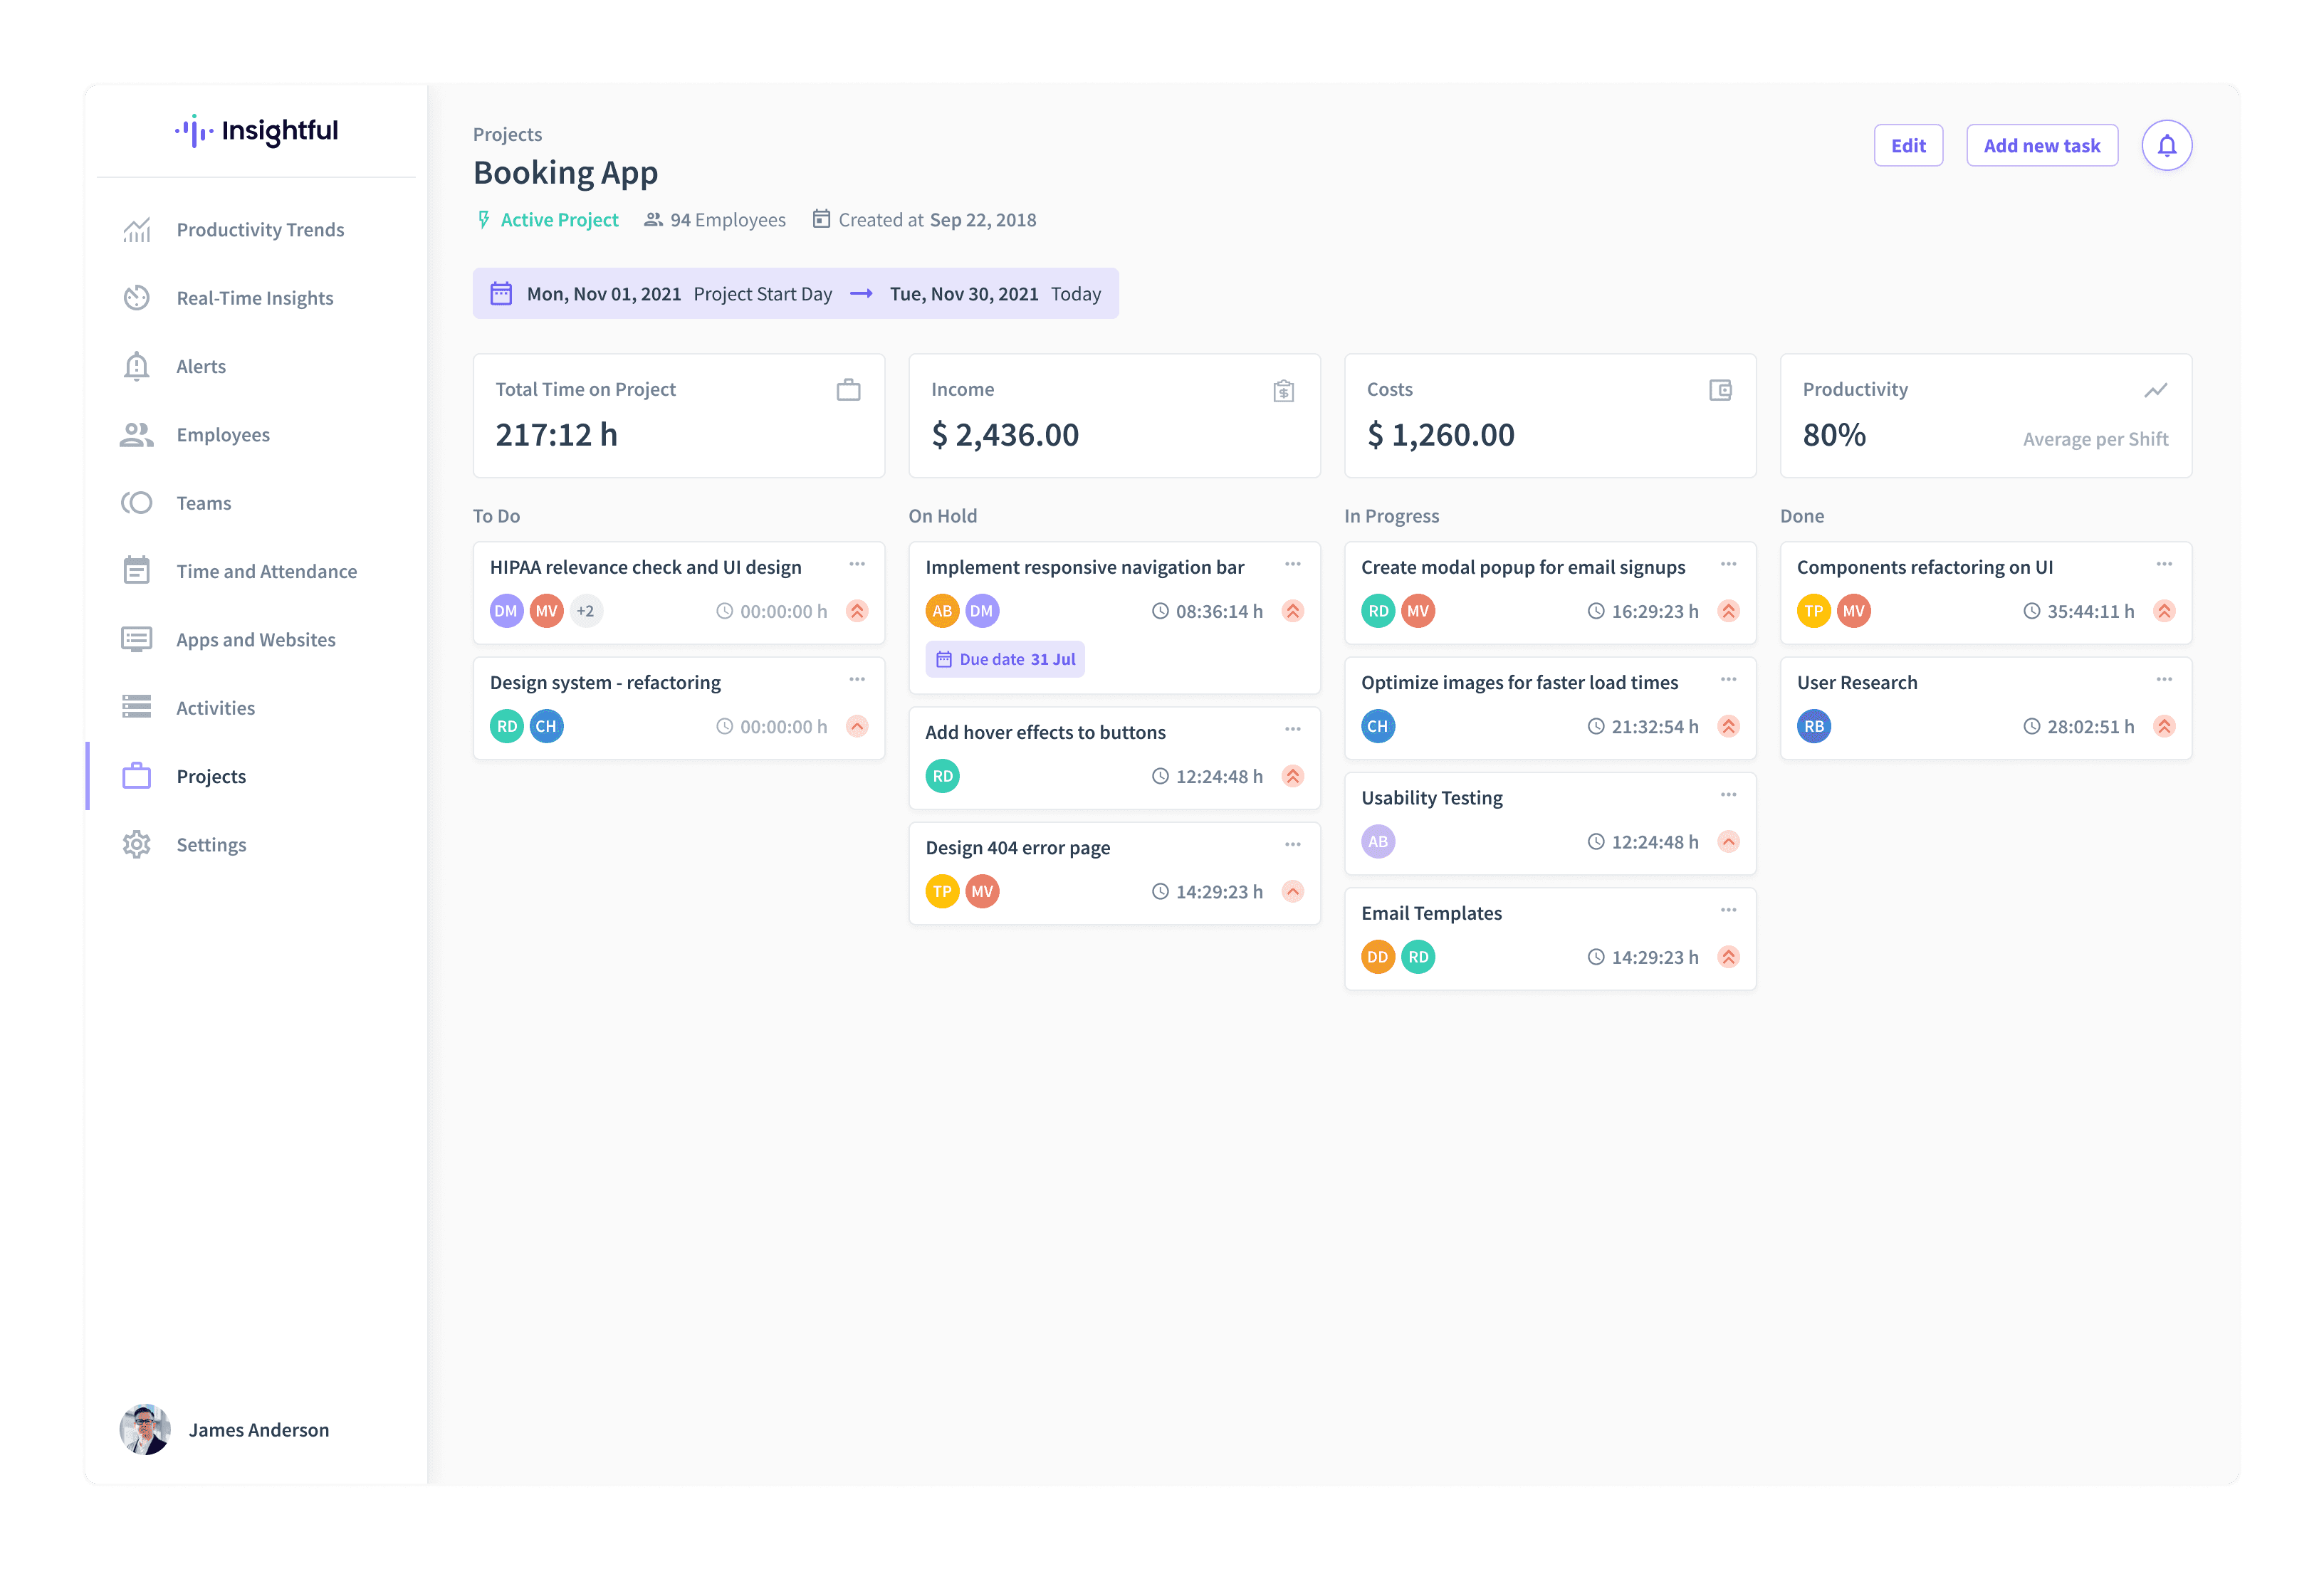Click the Insightful logo

coord(257,131)
